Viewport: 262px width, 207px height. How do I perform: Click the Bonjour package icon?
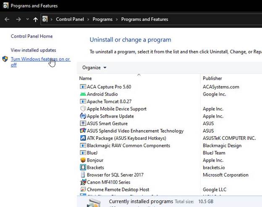click(x=83, y=160)
